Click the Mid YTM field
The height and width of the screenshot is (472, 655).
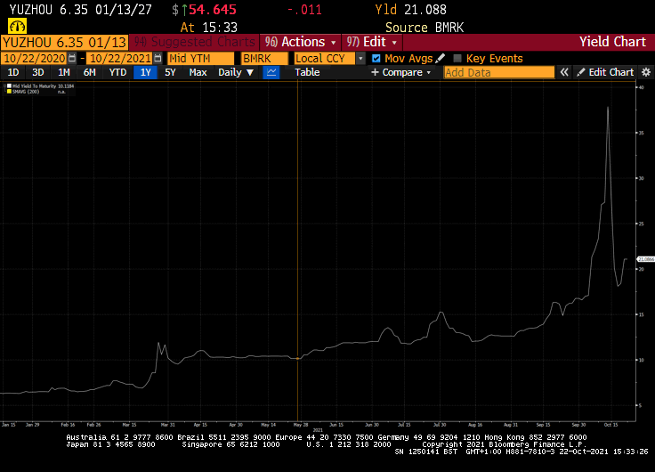pos(200,58)
